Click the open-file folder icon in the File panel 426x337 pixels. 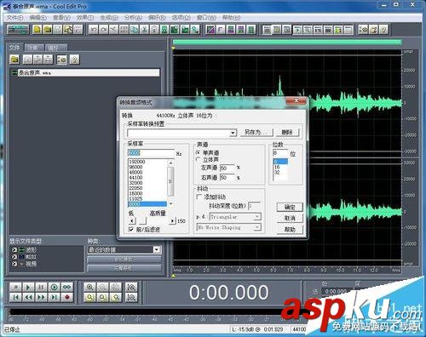14,60
